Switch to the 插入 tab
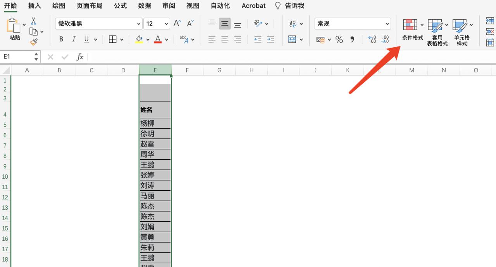Screen dimensions: 496x267 coord(34,5)
